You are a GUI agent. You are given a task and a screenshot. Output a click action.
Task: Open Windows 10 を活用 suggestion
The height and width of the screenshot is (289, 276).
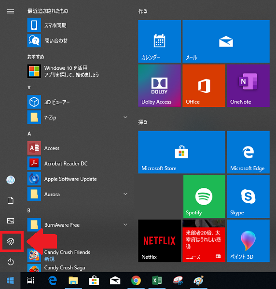tap(78, 71)
